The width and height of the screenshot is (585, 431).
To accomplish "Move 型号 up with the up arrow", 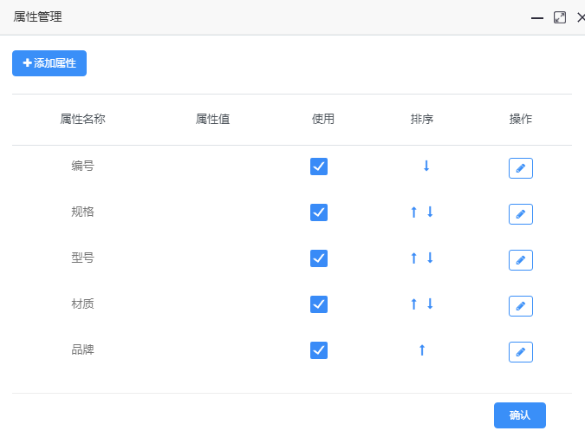I will (x=414, y=258).
